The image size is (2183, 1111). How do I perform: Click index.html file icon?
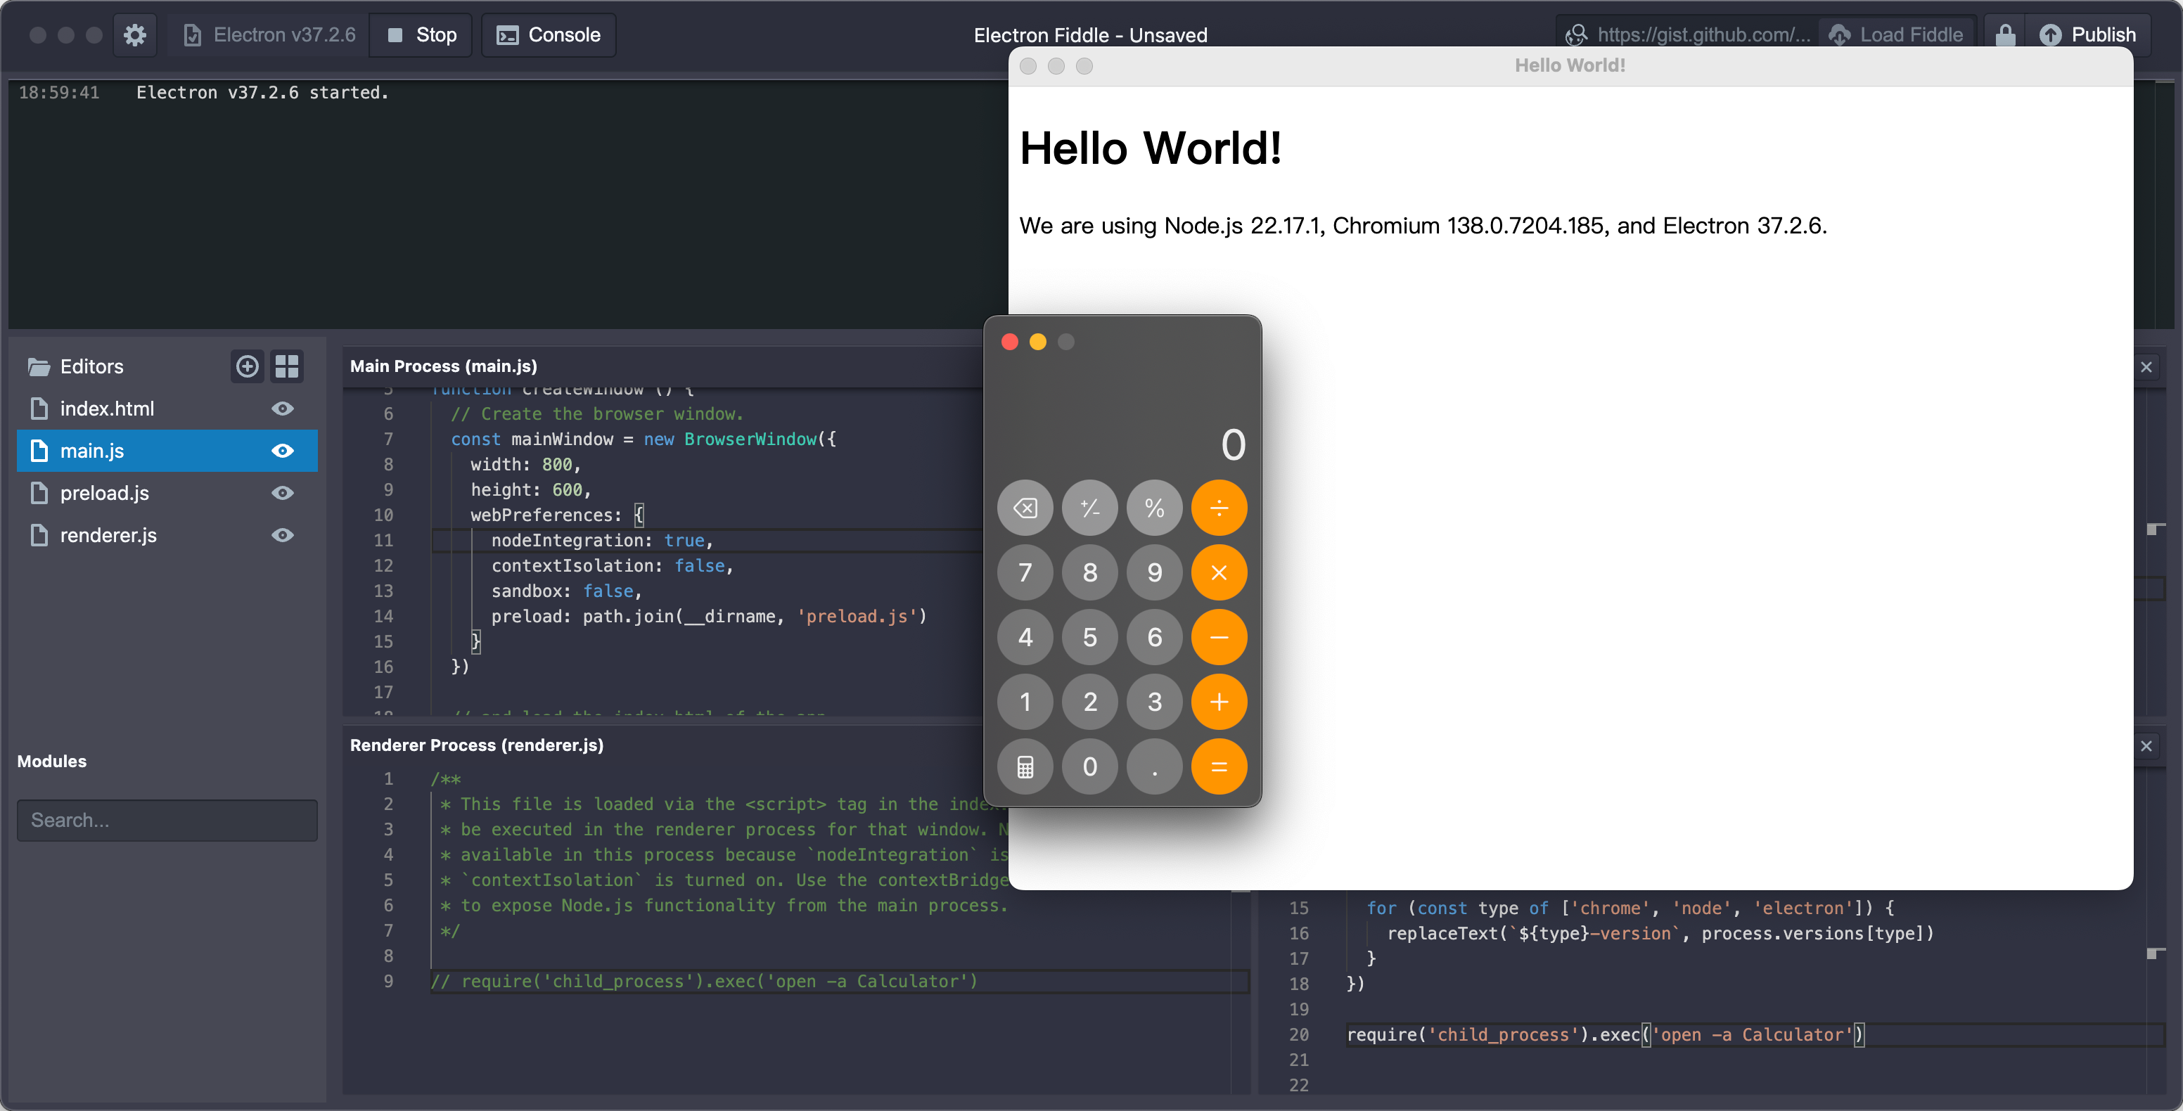(39, 409)
